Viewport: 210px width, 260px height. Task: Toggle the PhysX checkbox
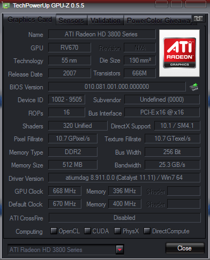point(117,231)
